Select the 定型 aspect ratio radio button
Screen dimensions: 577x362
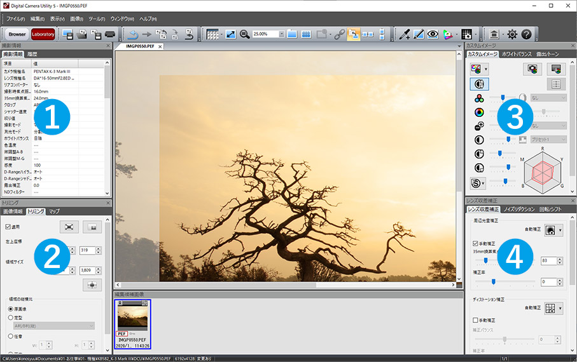click(11, 318)
